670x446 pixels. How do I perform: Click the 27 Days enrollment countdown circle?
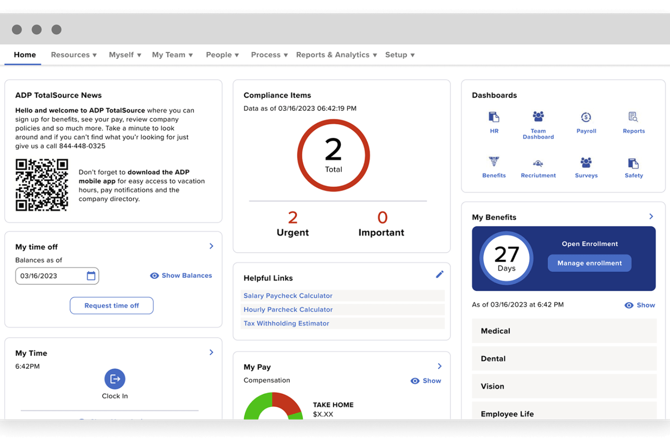tap(507, 258)
